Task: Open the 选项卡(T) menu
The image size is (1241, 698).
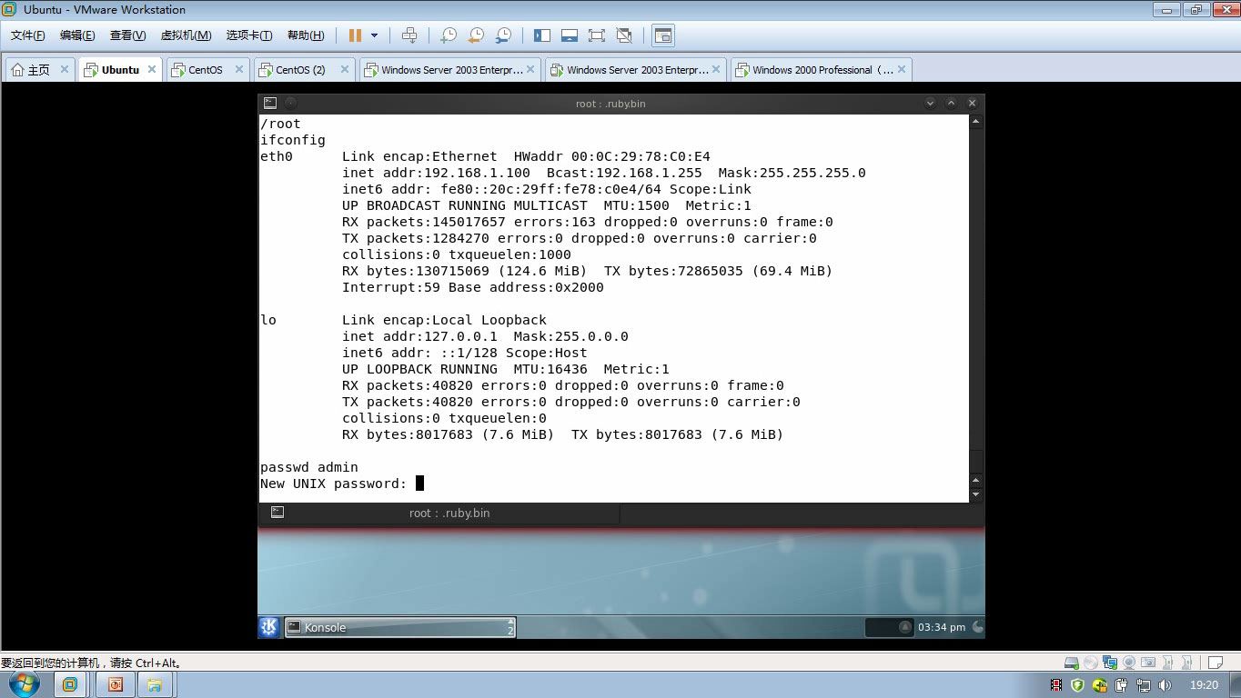Action: click(x=249, y=35)
